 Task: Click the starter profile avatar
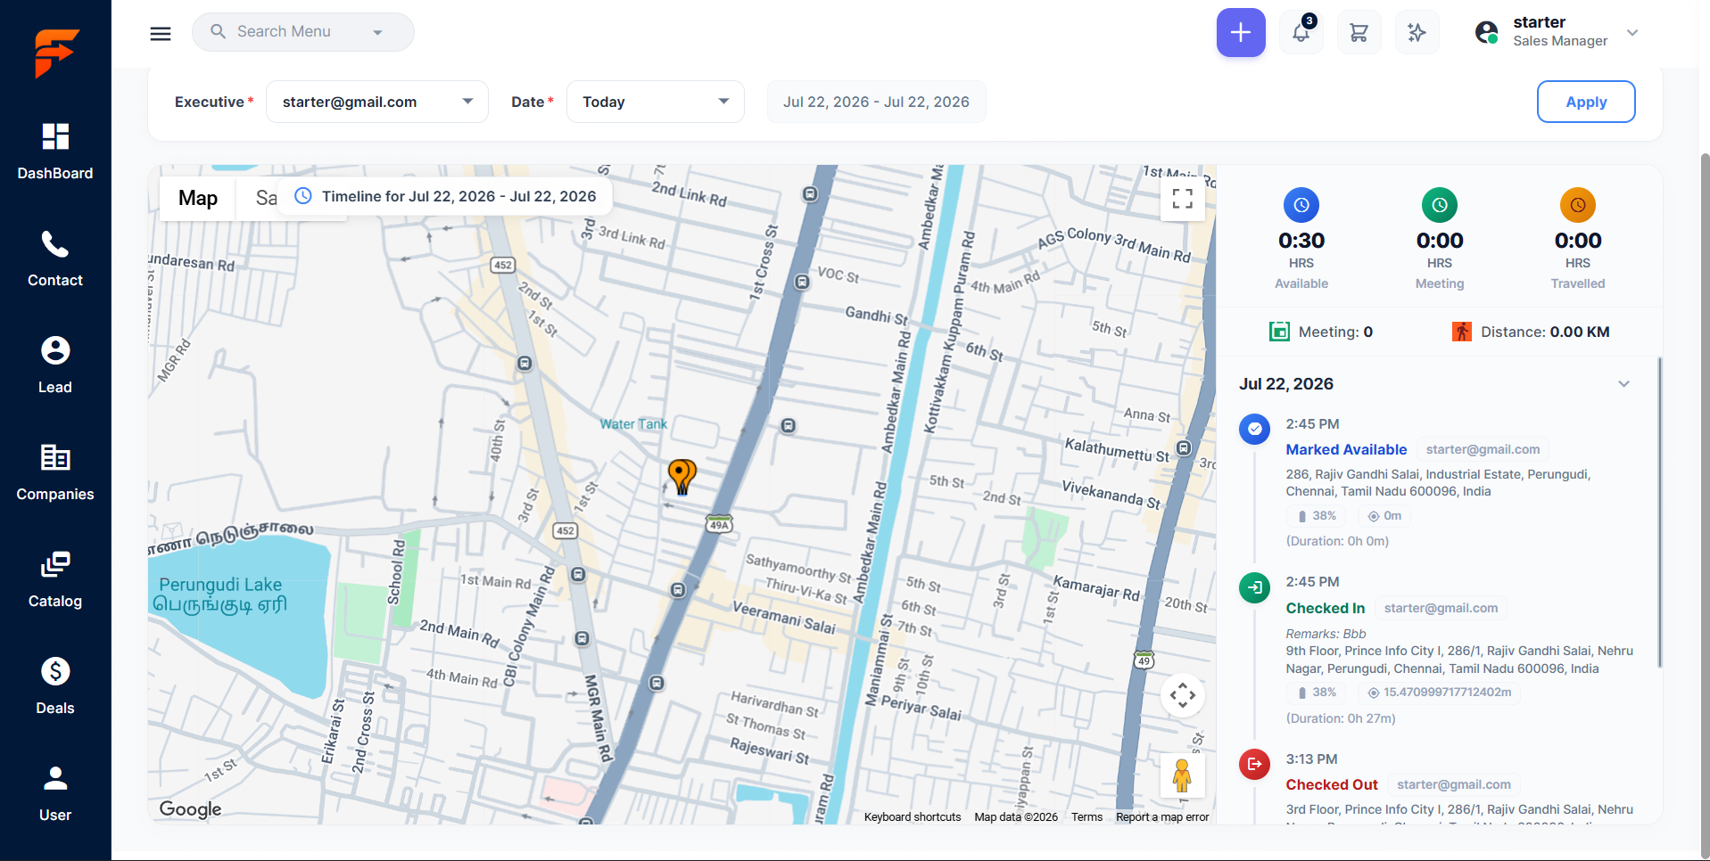coord(1487,33)
